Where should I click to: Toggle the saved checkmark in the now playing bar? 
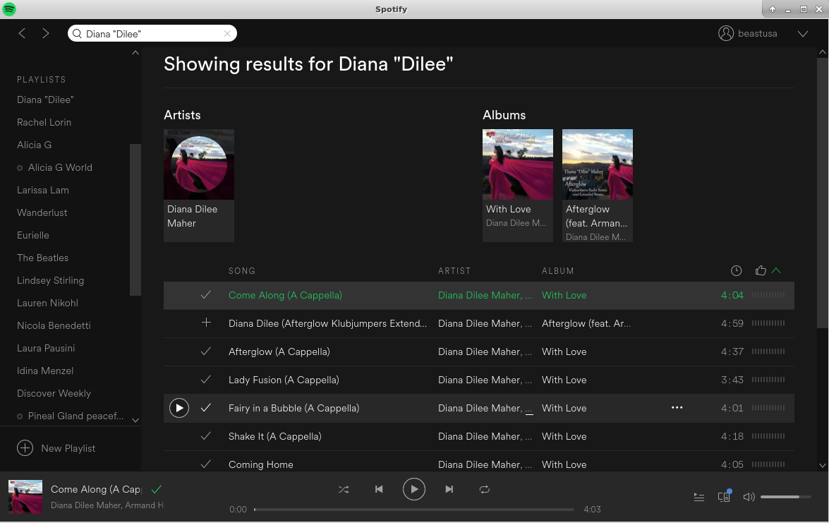pos(157,490)
